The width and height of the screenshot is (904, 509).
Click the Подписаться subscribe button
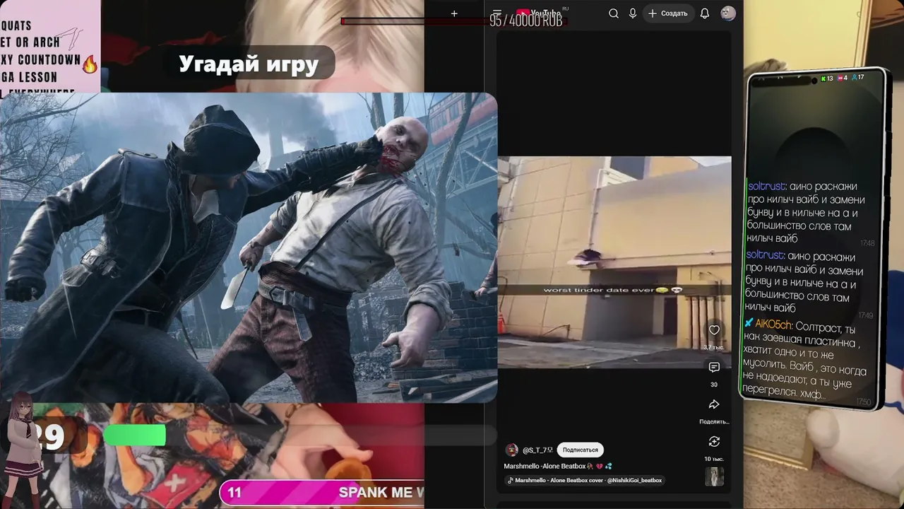(580, 450)
